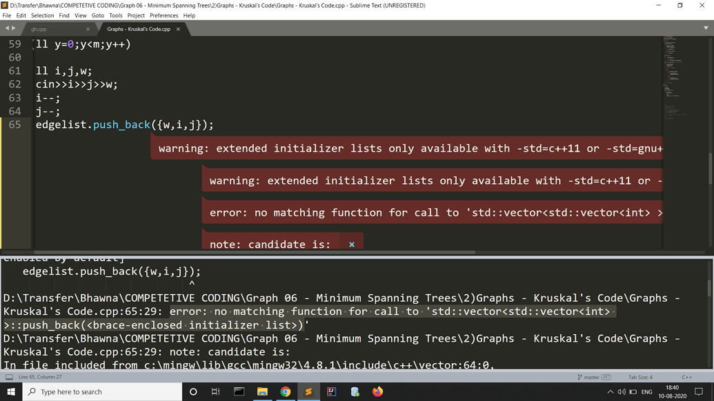Open the Project menu
The width and height of the screenshot is (714, 401).
(135, 15)
